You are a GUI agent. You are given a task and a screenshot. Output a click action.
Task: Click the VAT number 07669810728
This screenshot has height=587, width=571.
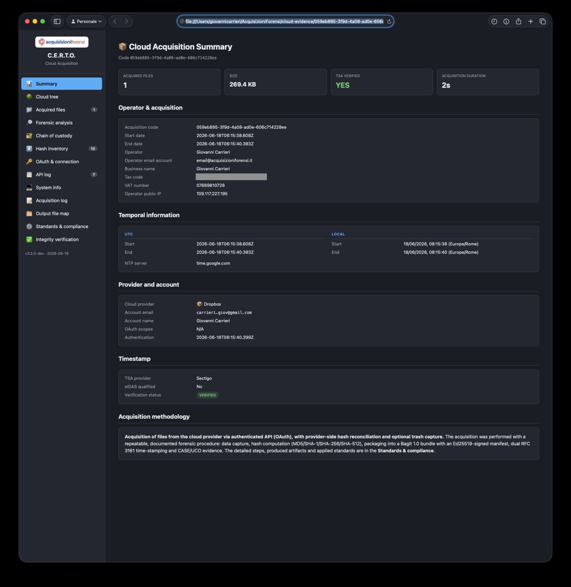211,185
